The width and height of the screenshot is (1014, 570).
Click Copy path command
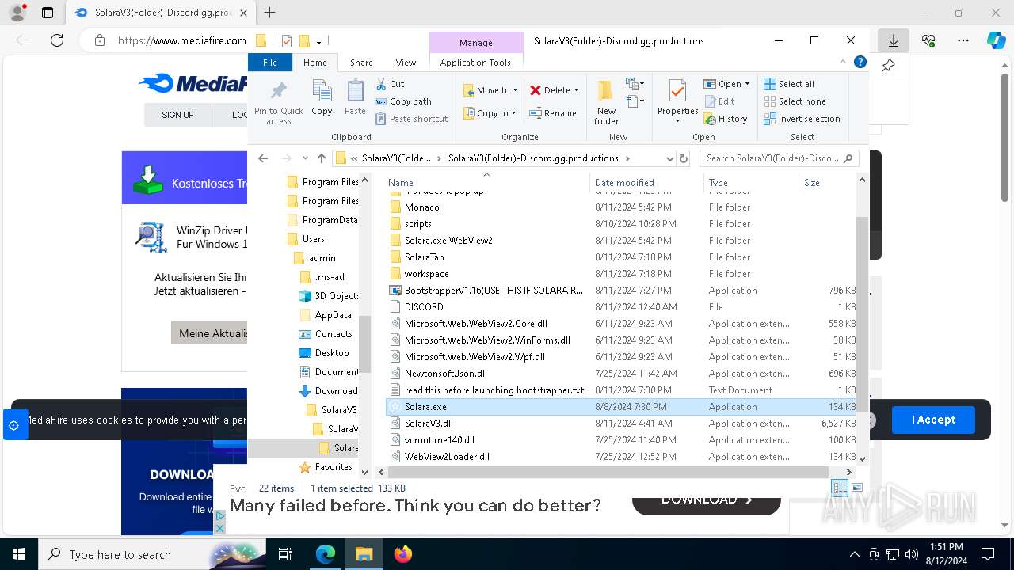click(403, 101)
